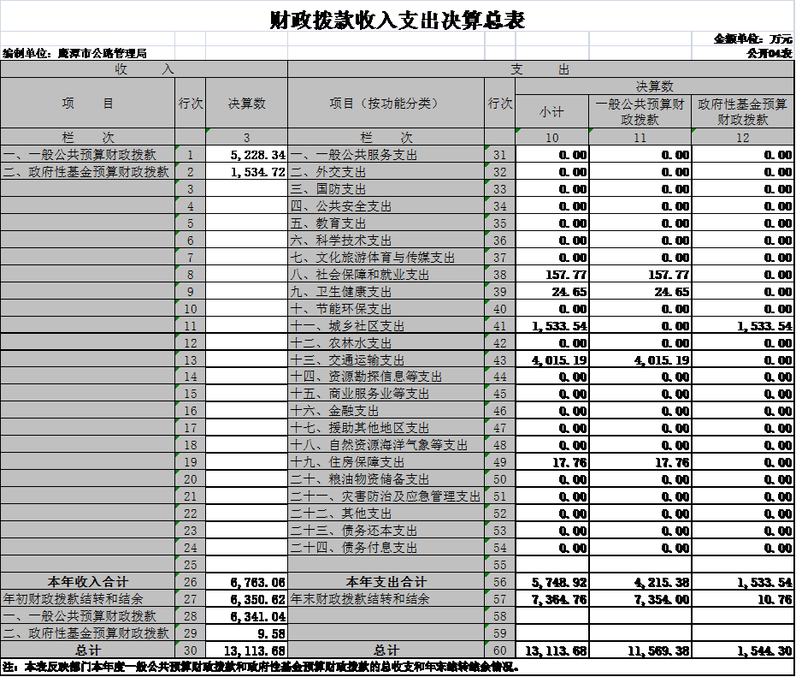
Task: Click the 一般公共预算财政拨款 expenditure column header
Action: 640,112
